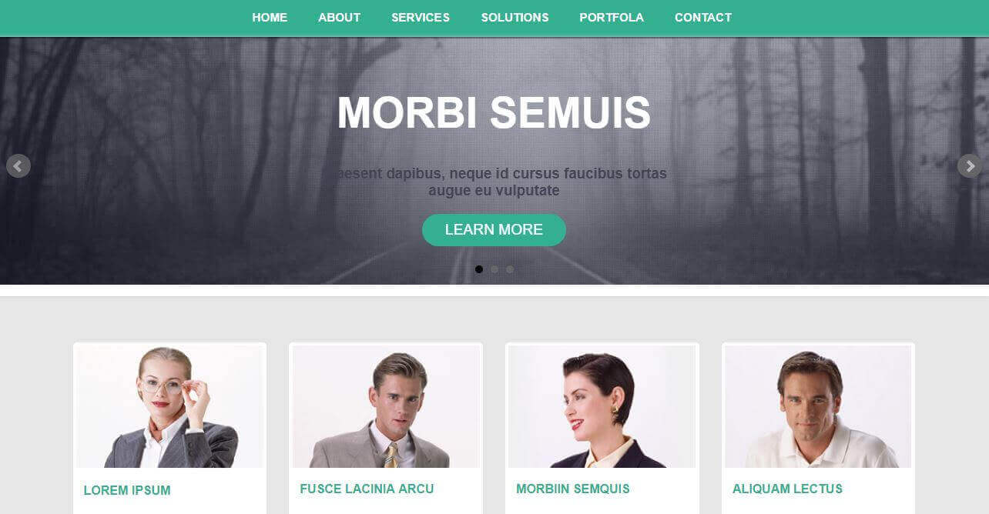Go to previous slide using left arrow

18,166
